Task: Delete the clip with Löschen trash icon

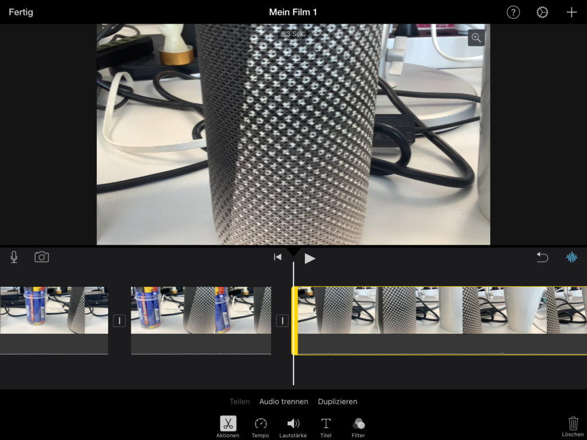Action: click(573, 426)
